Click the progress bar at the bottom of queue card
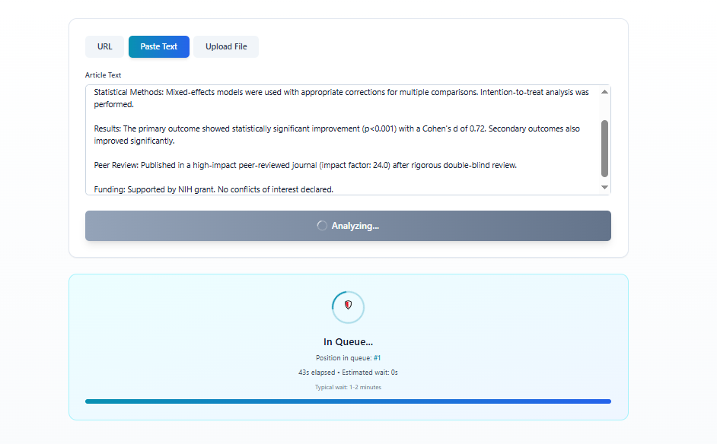Viewport: 717px width, 444px height. click(348, 401)
